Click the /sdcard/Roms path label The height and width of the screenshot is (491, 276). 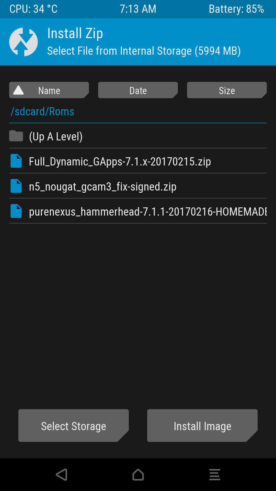(42, 112)
